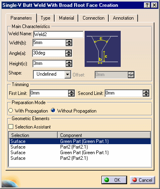
Task: Increase First Limit with up arrow
Action: pos(71,92)
